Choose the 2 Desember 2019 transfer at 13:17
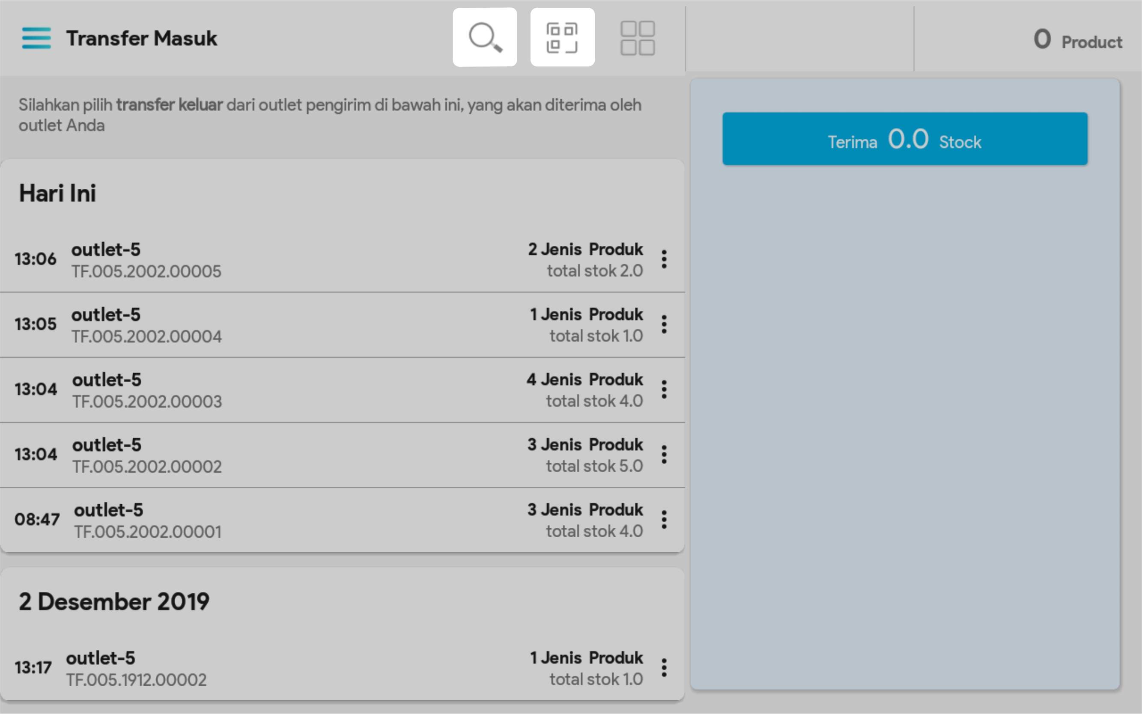Screen dimensions: 1142x714 click(331, 668)
